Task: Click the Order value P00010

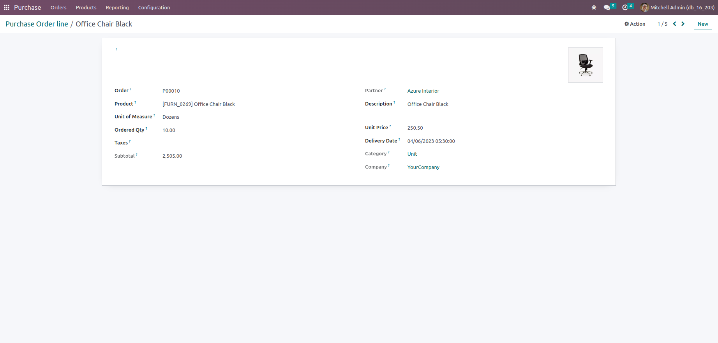Action: pos(171,91)
